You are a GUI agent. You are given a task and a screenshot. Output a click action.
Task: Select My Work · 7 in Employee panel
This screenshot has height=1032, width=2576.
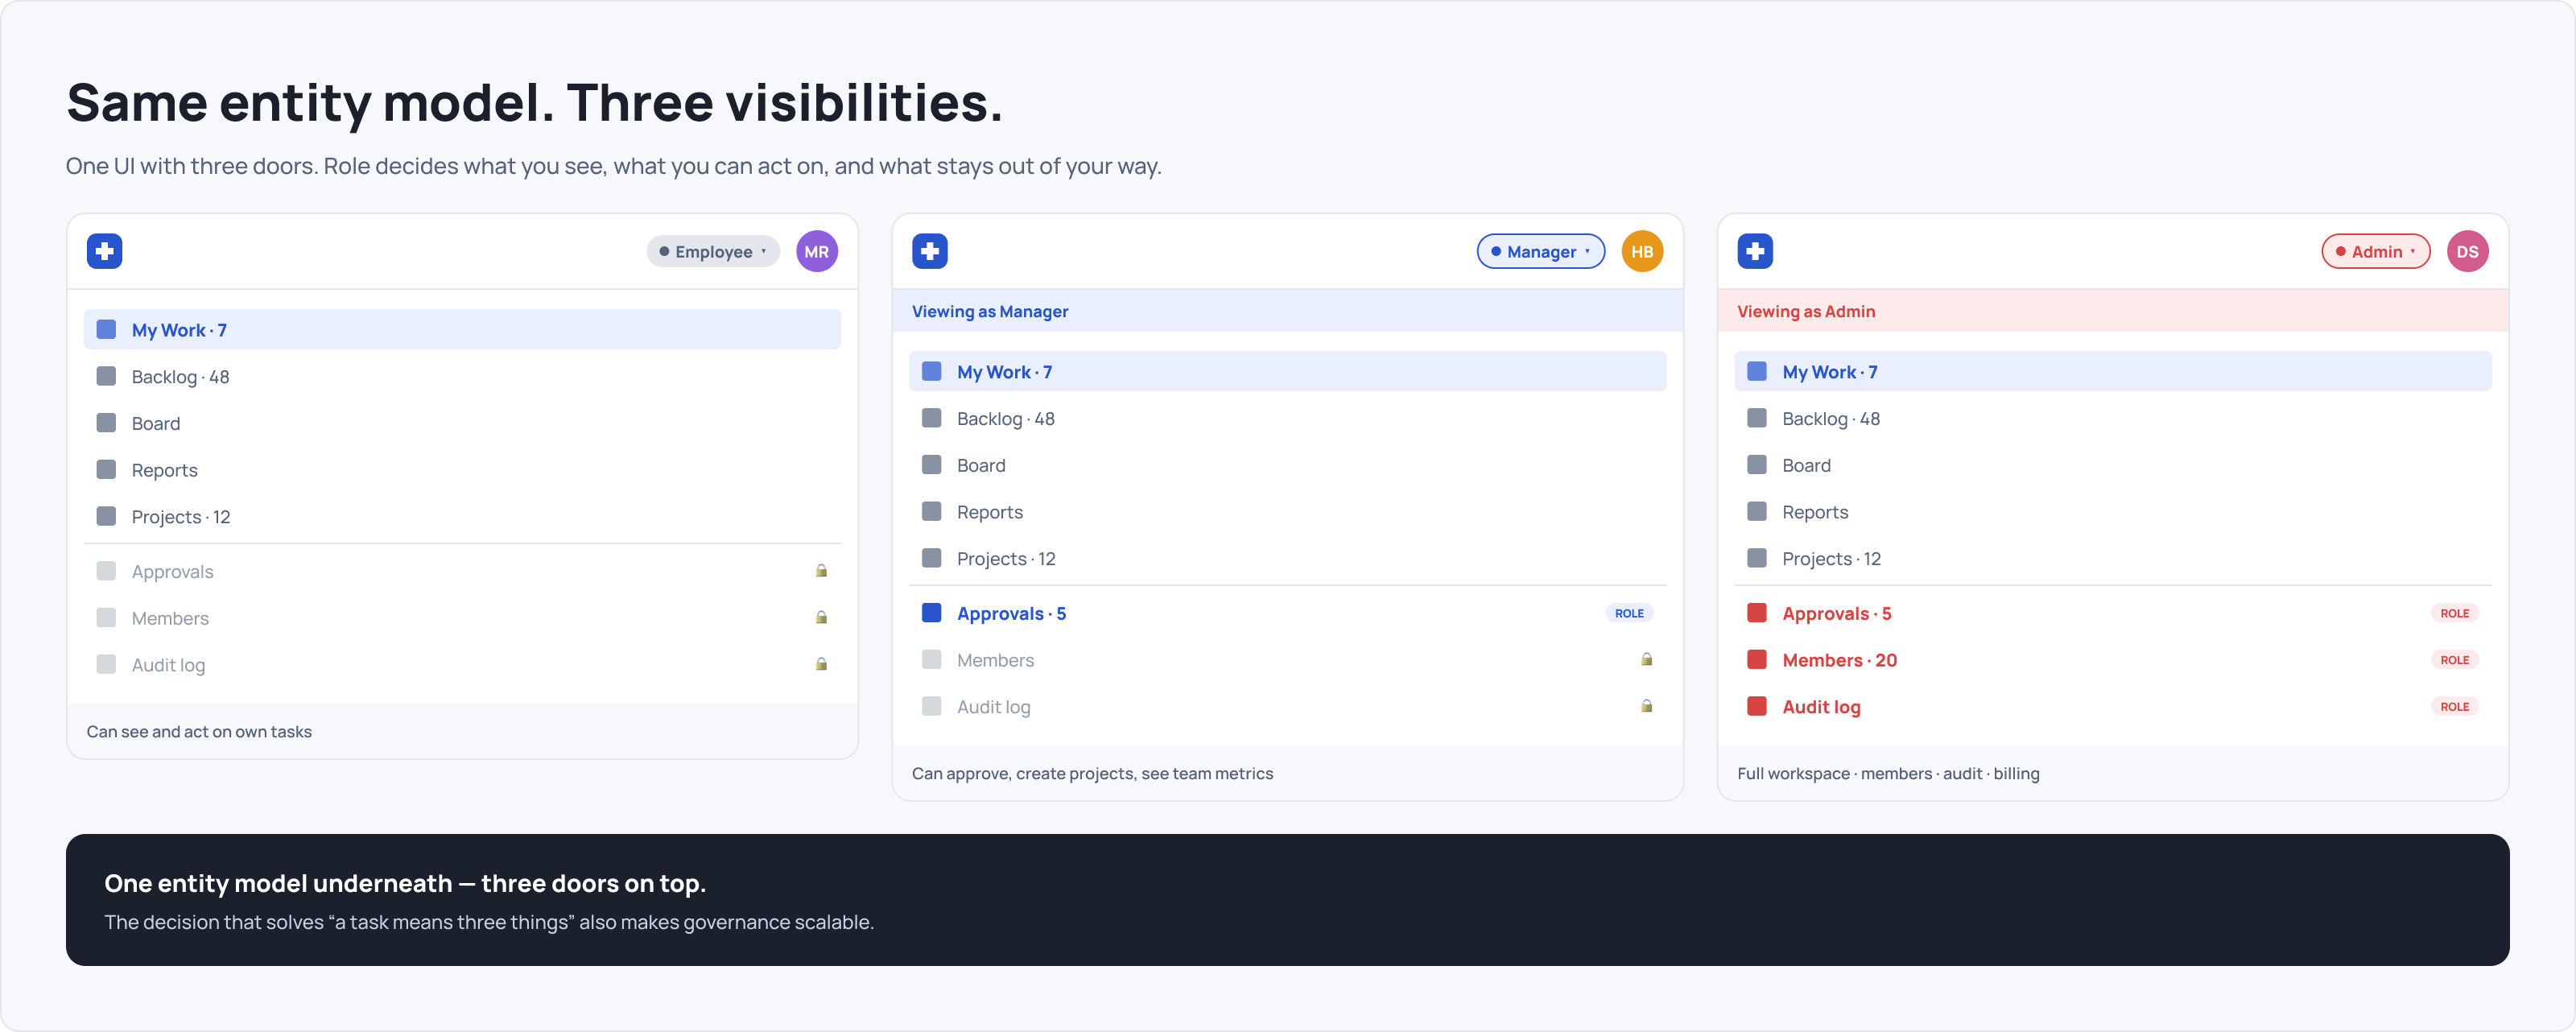tap(462, 330)
